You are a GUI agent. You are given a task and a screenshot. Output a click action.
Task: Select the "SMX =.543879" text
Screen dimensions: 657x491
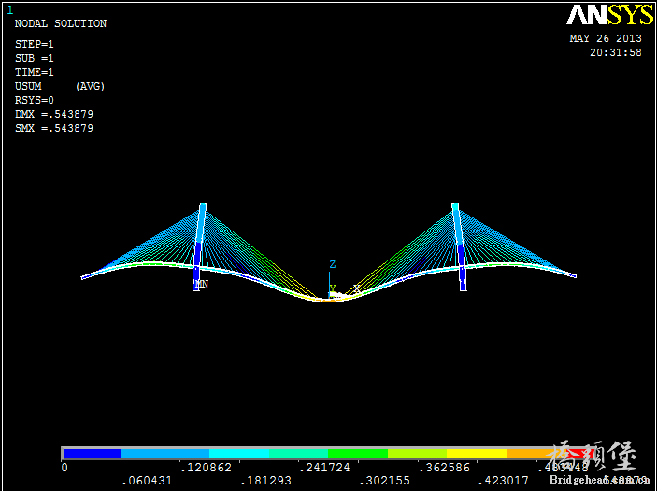coord(54,128)
